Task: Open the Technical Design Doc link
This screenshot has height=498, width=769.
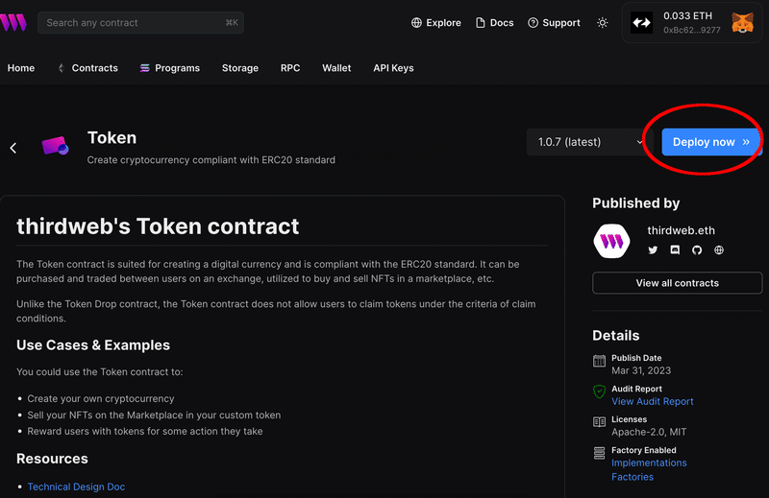Action: pos(76,486)
